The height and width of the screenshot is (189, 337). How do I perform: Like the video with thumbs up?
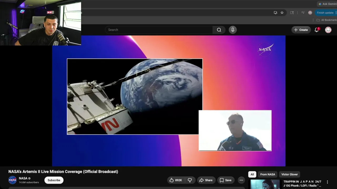point(176,180)
